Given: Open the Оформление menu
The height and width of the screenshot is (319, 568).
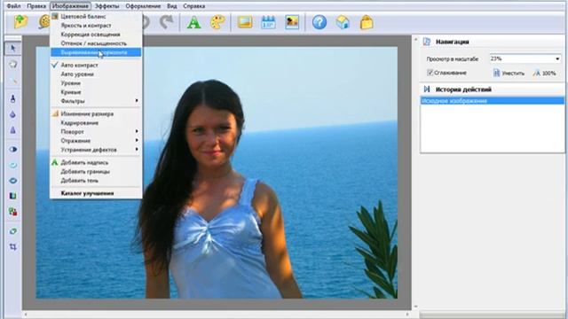Looking at the screenshot, I should (143, 6).
